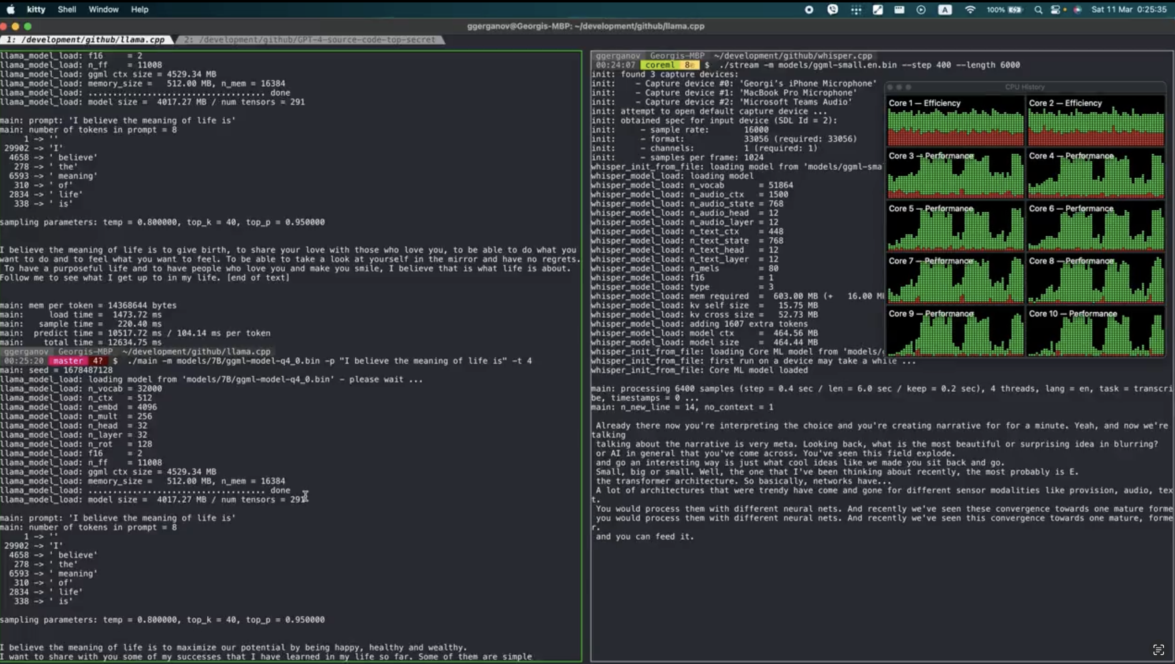Switch to tab 2 GPT-4-source-code-top-secret
The width and height of the screenshot is (1175, 664).
click(310, 40)
